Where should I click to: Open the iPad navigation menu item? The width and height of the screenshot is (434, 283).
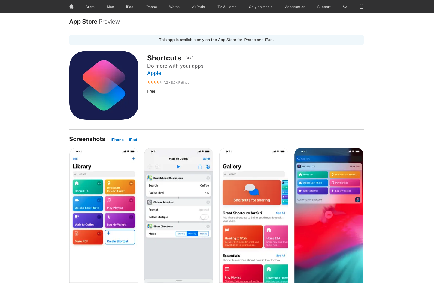[x=130, y=7]
